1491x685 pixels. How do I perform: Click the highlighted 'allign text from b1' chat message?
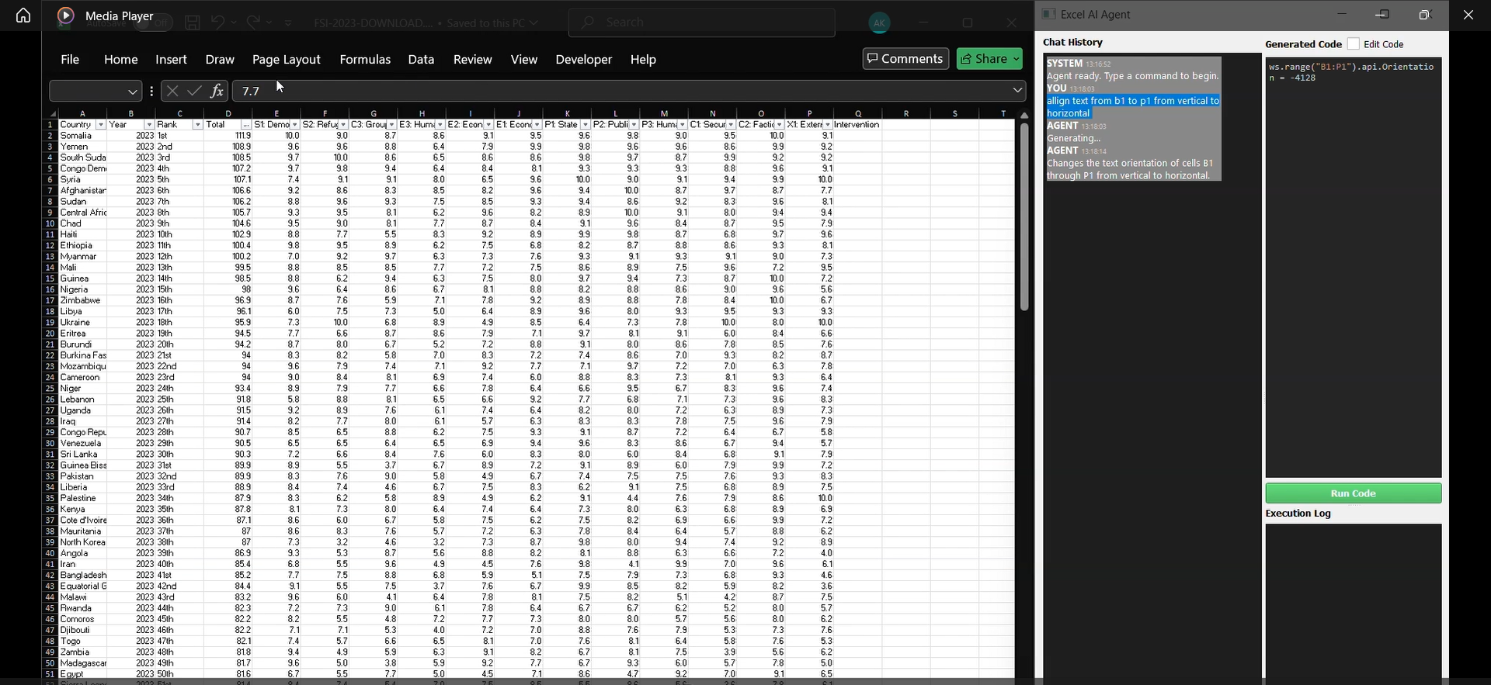pos(1133,107)
